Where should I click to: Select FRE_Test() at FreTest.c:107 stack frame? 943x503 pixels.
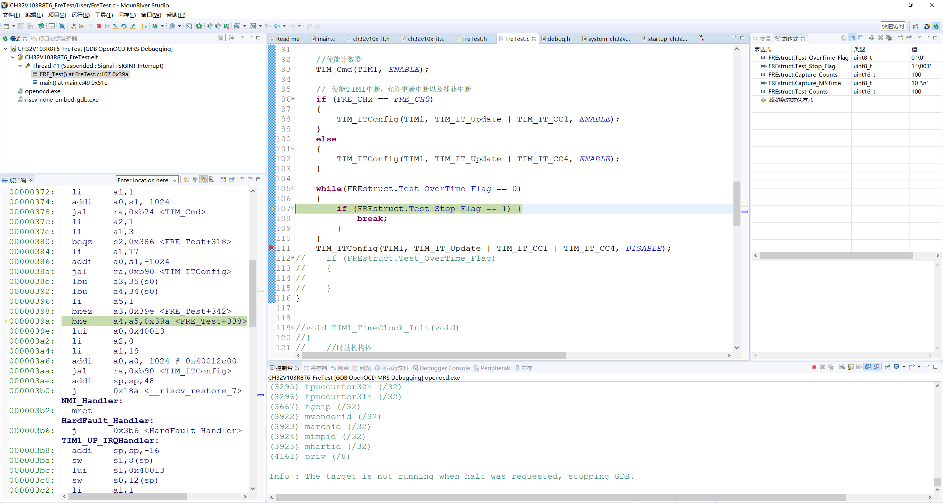click(84, 74)
